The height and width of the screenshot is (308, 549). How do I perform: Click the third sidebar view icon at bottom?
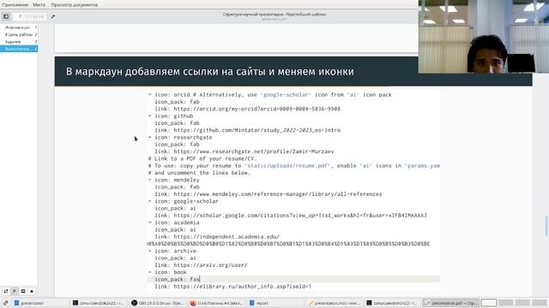[23, 291]
